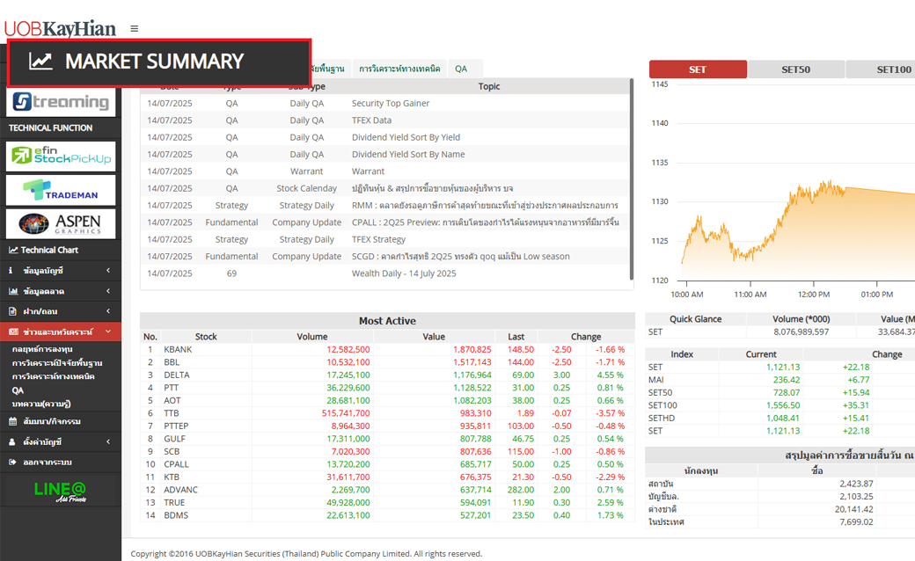Select PTT in the Most Active table
This screenshot has width=915, height=561.
[171, 388]
